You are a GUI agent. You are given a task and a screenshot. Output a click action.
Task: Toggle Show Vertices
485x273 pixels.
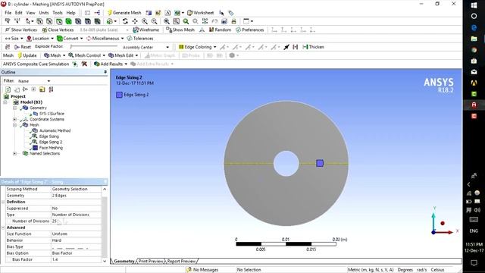click(21, 30)
